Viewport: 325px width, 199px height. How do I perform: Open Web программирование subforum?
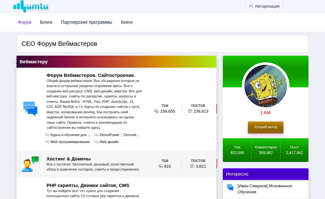pos(70,142)
